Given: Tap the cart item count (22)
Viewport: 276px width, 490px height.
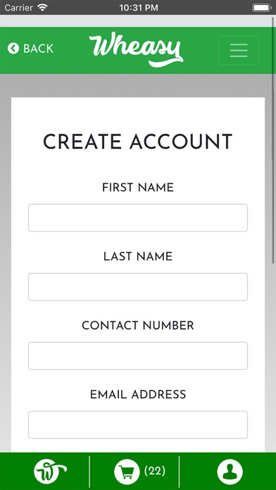Looking at the screenshot, I should pyautogui.click(x=154, y=470).
